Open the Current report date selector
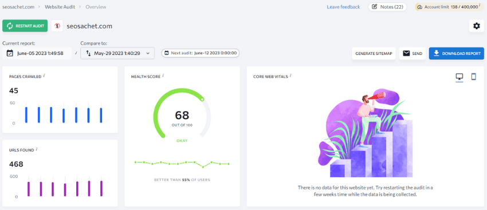The height and width of the screenshot is (210, 487). [x=37, y=53]
